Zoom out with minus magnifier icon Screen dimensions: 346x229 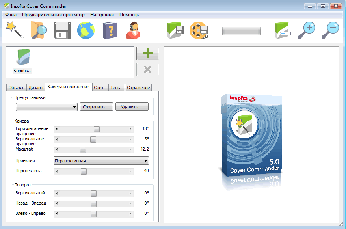[330, 30]
